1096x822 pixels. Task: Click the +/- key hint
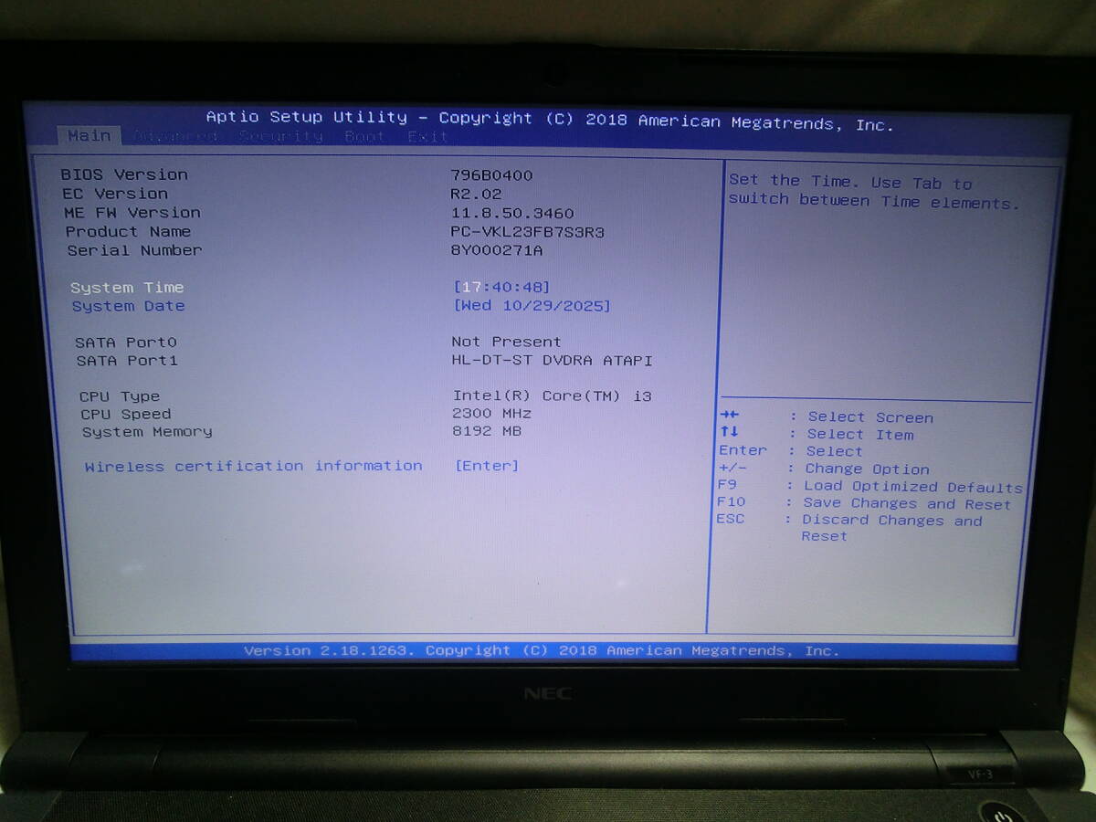[x=732, y=468]
